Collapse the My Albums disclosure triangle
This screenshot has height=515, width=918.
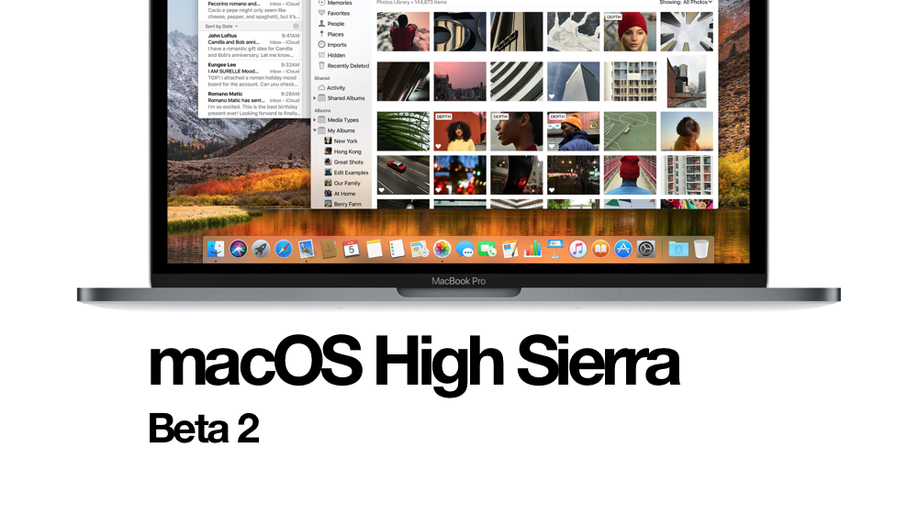coord(315,130)
